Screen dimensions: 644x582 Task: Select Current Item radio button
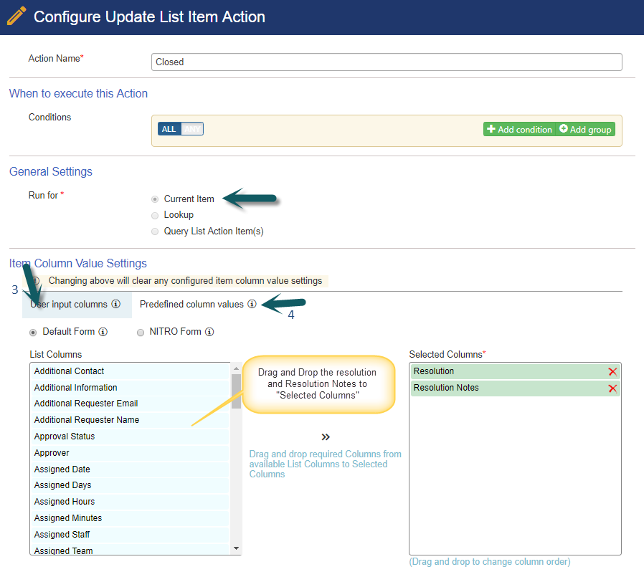pos(155,199)
